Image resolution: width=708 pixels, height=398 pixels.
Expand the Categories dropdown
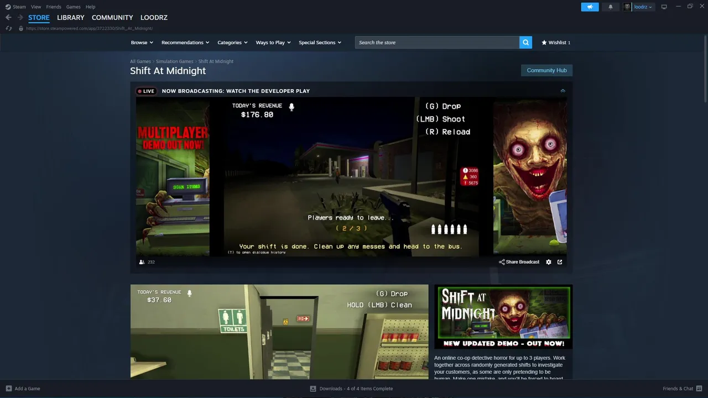(x=232, y=43)
